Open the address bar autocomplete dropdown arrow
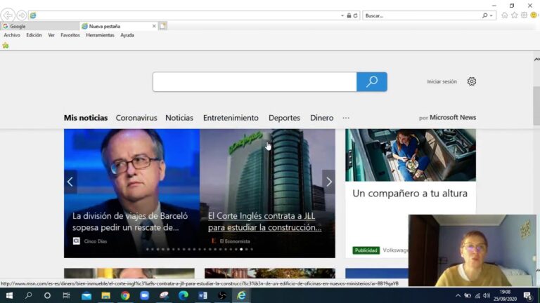This screenshot has width=540, height=303. 342,15
